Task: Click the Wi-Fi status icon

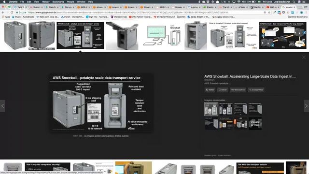Action: (239, 2)
